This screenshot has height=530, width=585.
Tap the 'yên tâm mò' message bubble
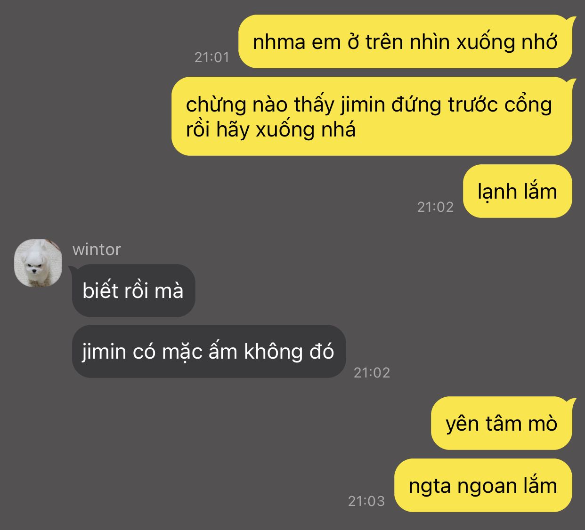(x=502, y=423)
